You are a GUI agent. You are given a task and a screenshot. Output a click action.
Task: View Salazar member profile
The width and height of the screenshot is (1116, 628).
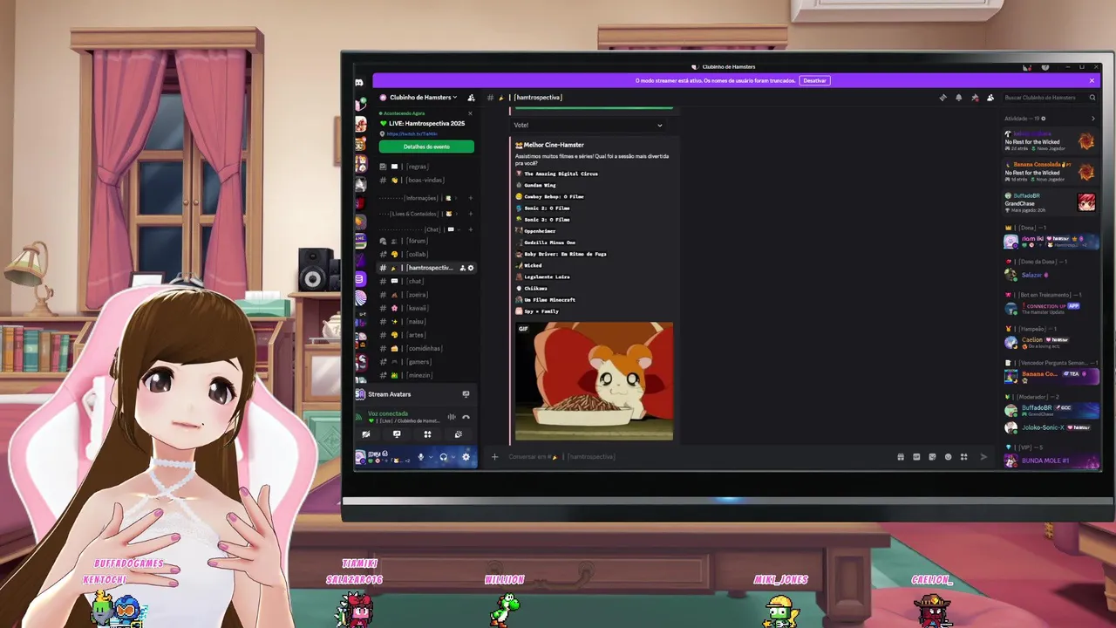(x=1051, y=275)
